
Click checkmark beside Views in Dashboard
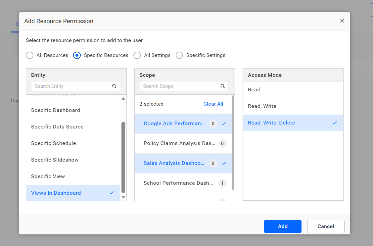111,193
